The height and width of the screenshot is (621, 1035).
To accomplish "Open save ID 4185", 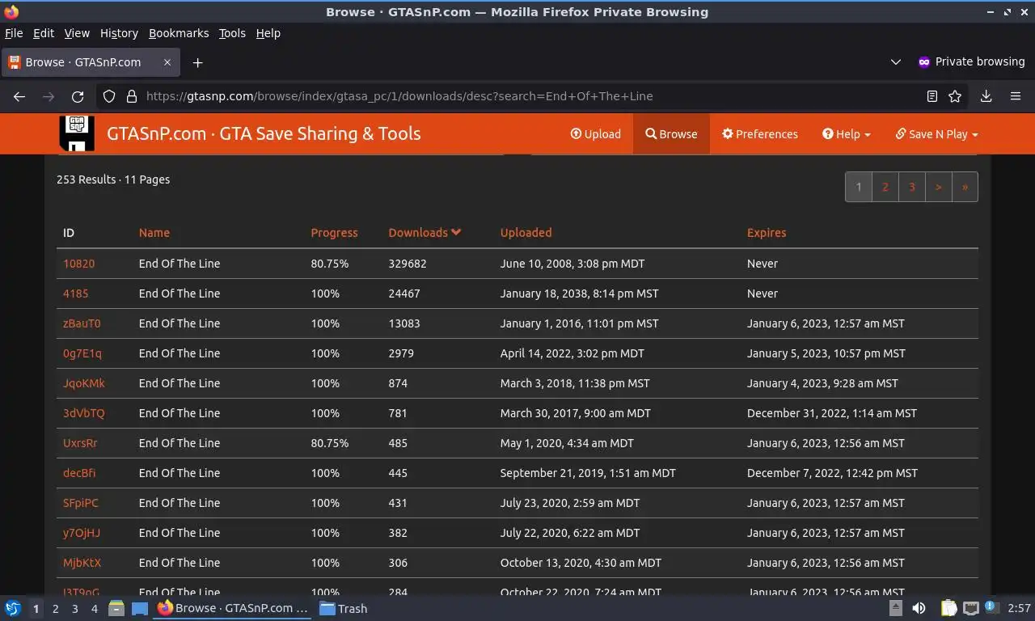I will click(76, 294).
